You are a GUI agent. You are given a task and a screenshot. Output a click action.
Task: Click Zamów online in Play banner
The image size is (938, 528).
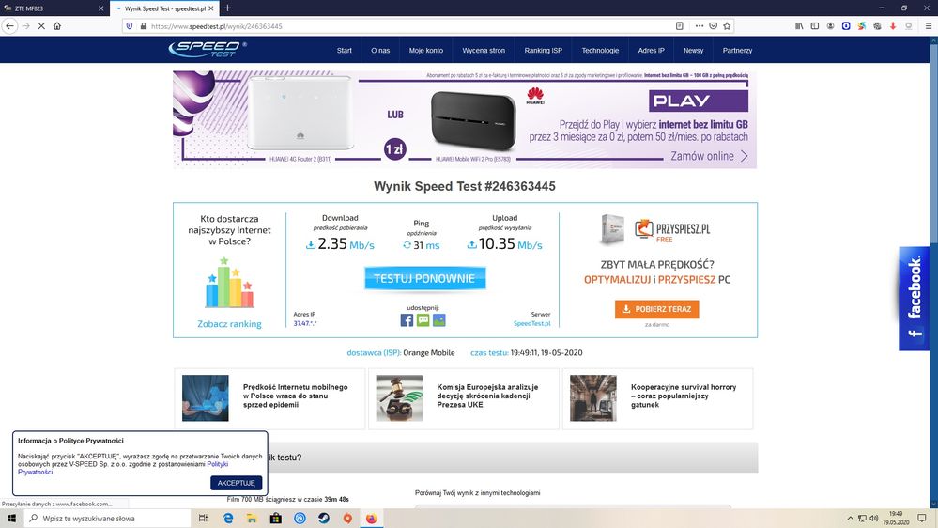[x=709, y=156]
